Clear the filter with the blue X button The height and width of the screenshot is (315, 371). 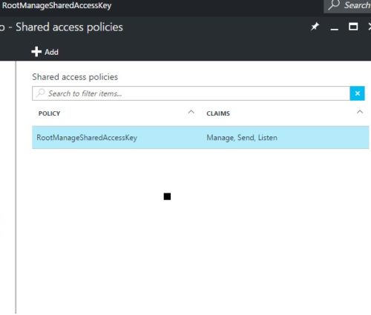(357, 93)
